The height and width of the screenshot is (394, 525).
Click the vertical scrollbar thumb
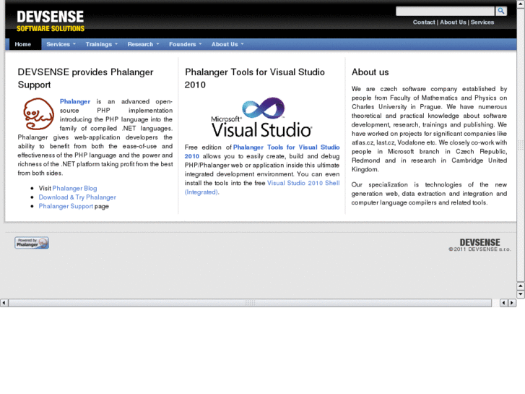tap(521, 145)
